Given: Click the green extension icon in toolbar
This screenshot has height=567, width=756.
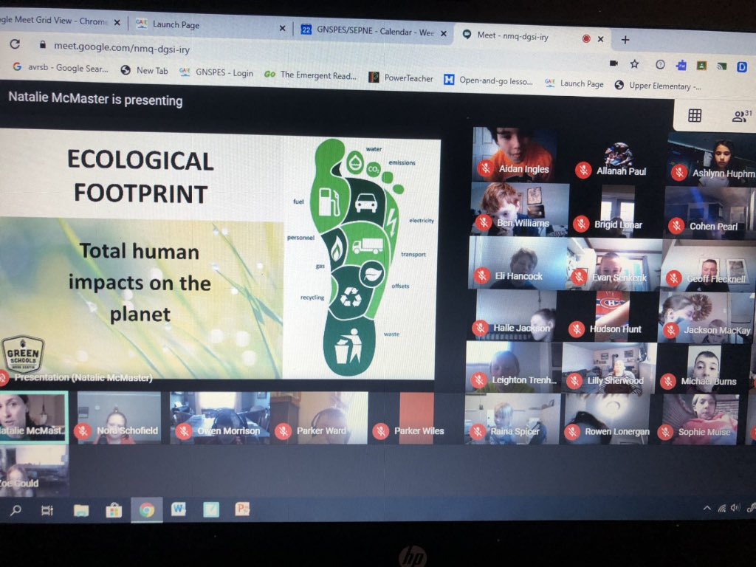Looking at the screenshot, I should [701, 66].
